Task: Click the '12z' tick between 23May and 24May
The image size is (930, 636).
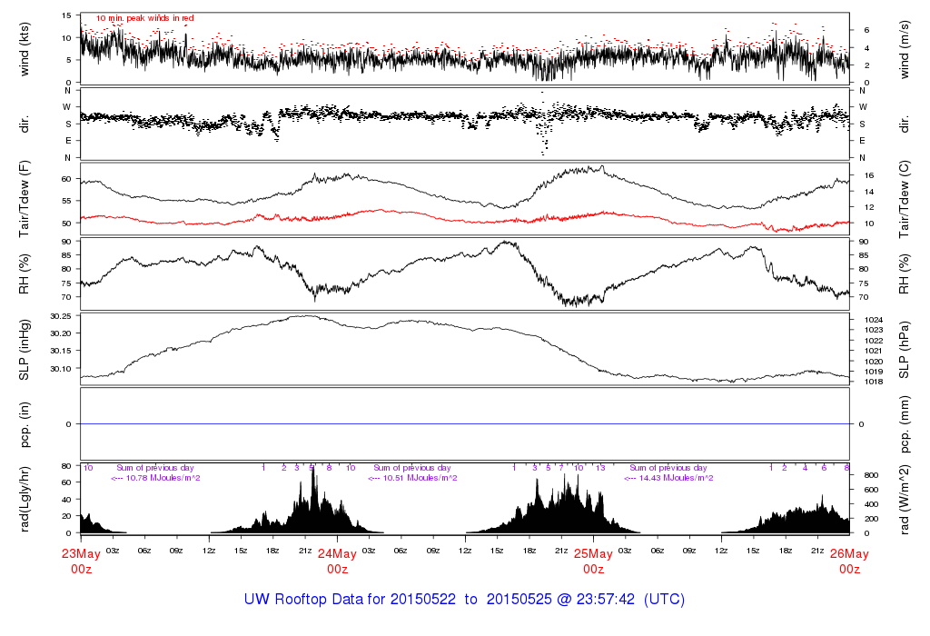Action: point(209,551)
